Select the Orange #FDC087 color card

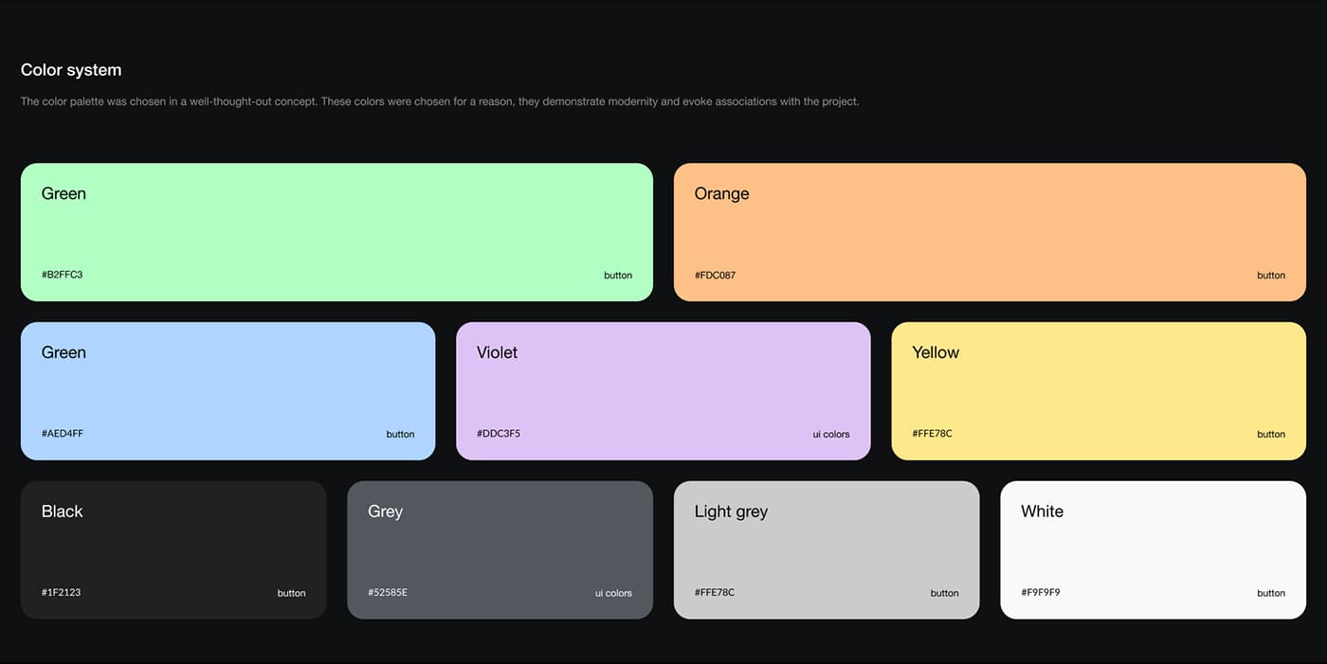point(990,232)
